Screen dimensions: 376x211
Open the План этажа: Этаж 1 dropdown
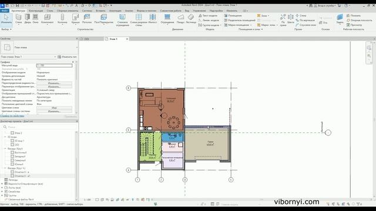pos(55,57)
